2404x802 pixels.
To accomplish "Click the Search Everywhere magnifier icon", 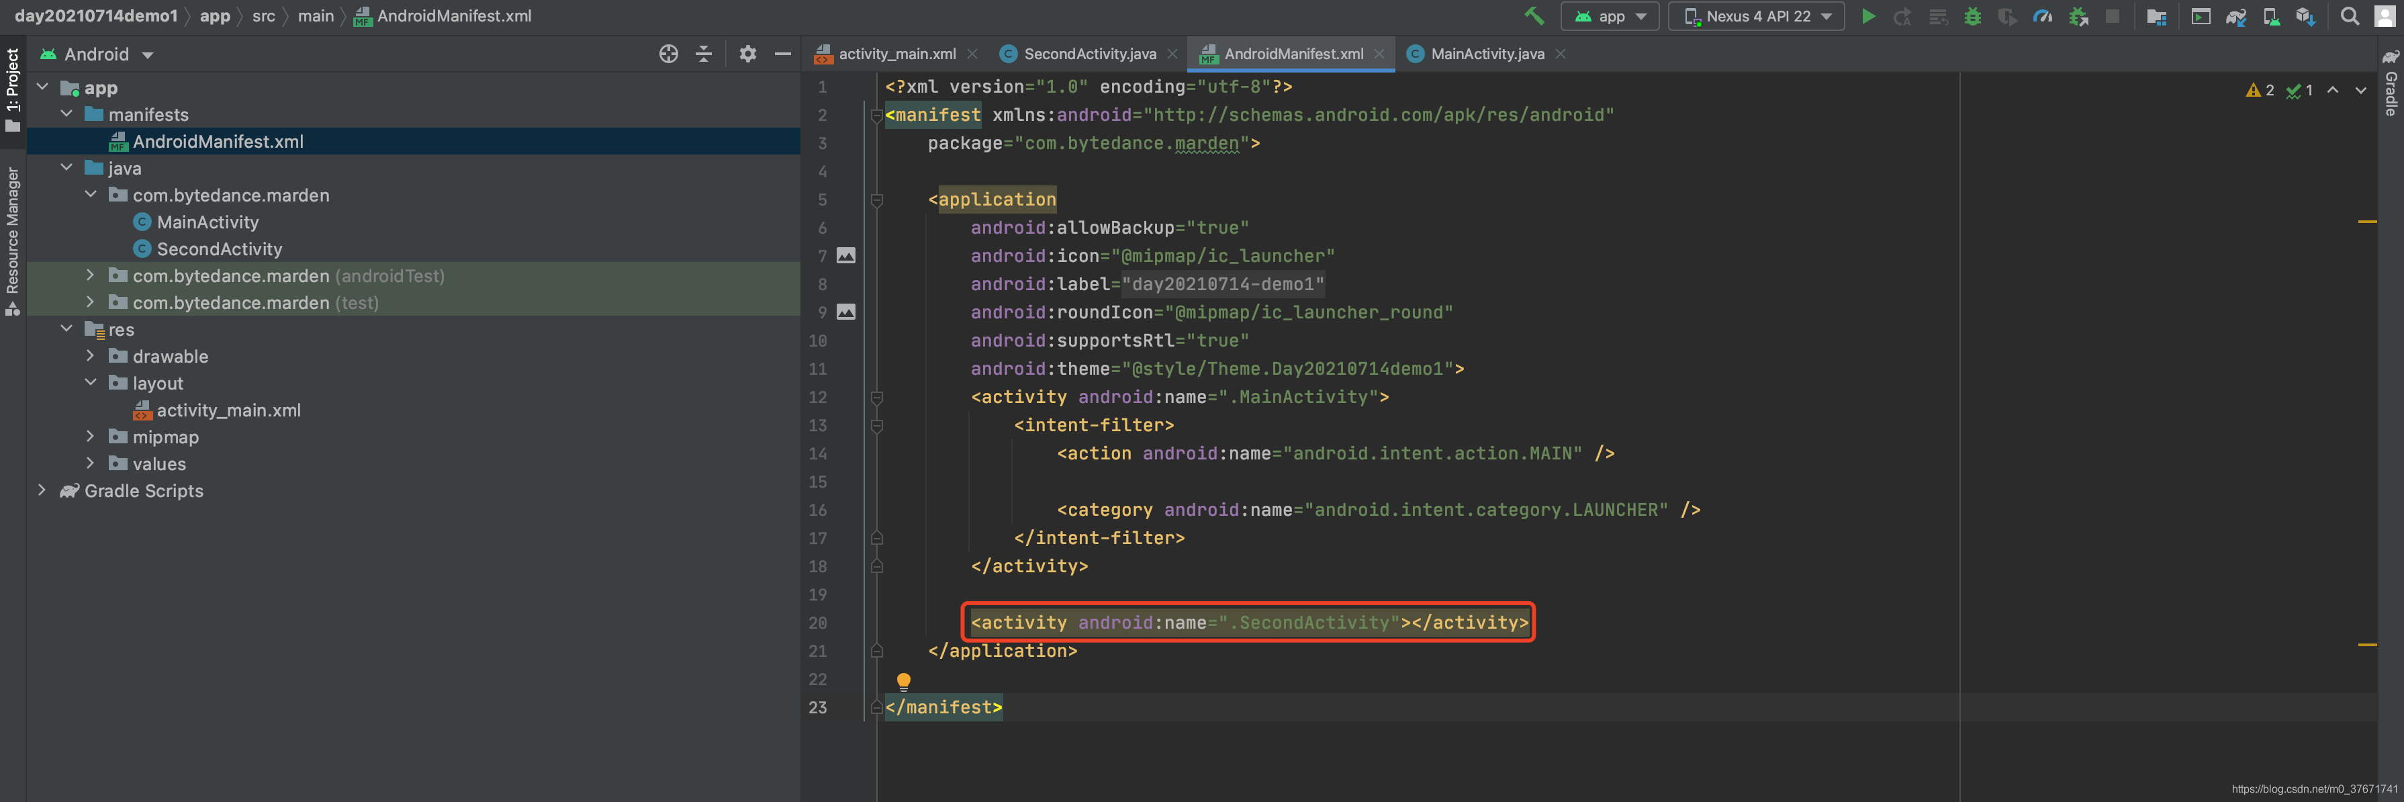I will tap(2350, 16).
